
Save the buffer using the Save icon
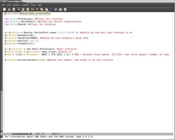[23, 10]
